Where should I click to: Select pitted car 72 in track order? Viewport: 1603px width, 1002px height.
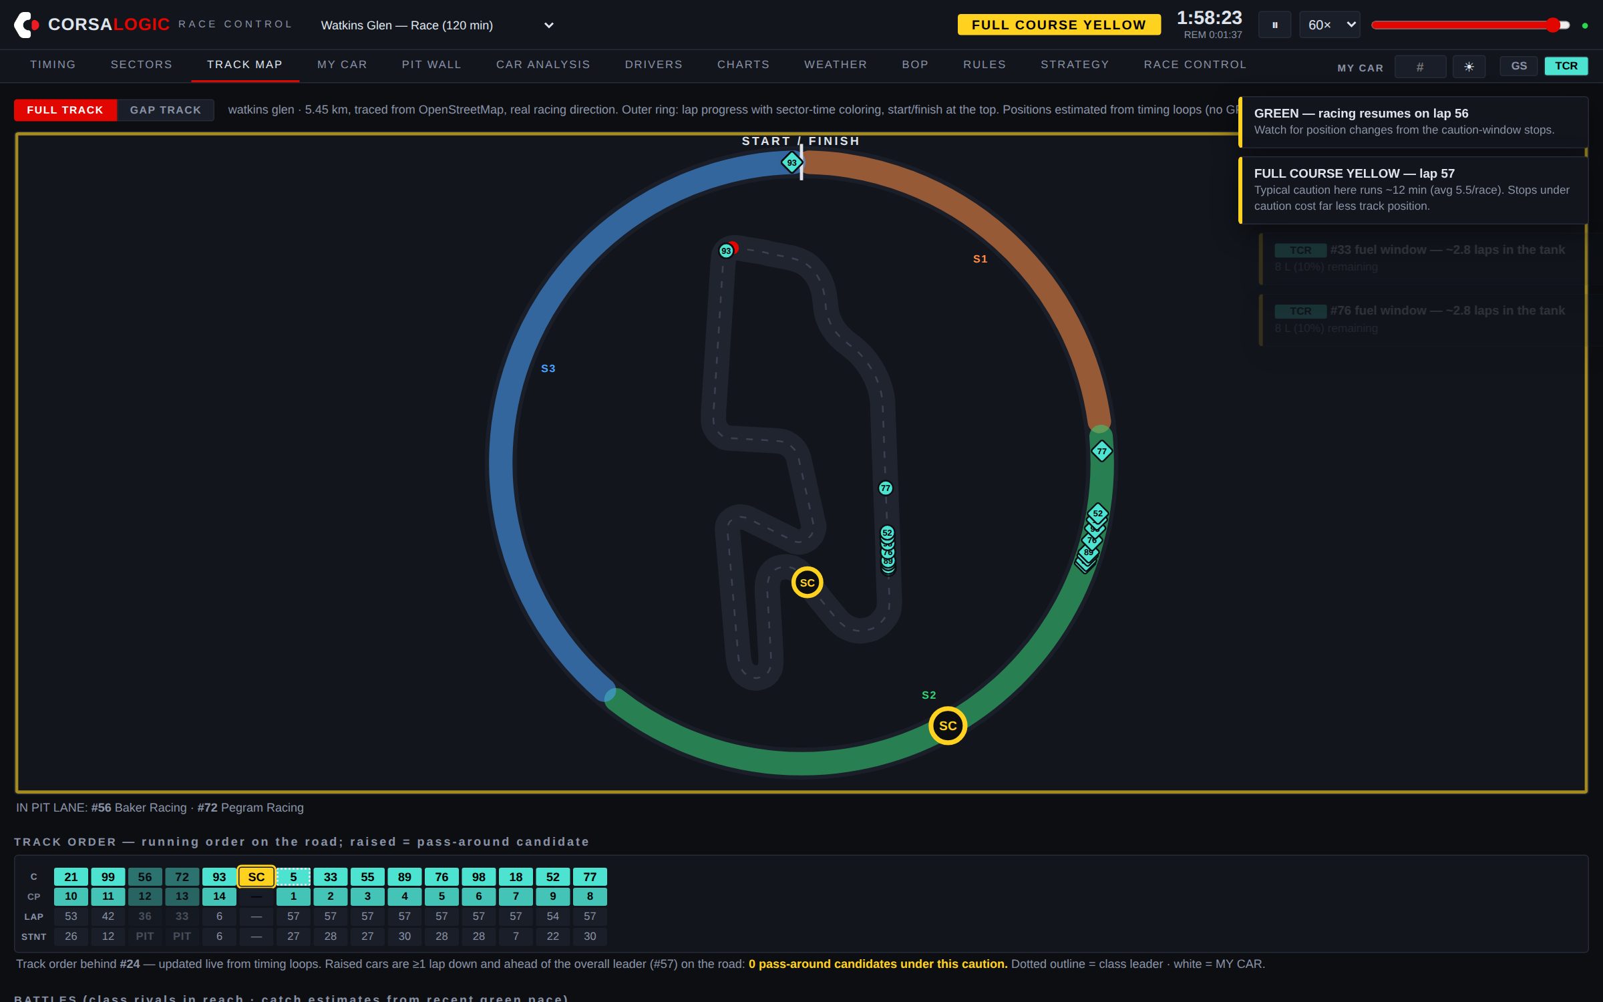point(182,876)
